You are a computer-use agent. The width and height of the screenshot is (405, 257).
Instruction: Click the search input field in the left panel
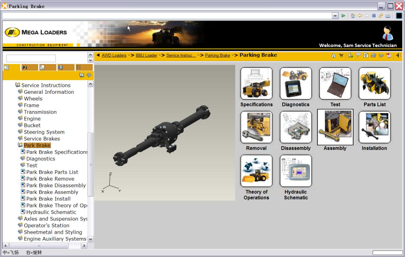31,58
